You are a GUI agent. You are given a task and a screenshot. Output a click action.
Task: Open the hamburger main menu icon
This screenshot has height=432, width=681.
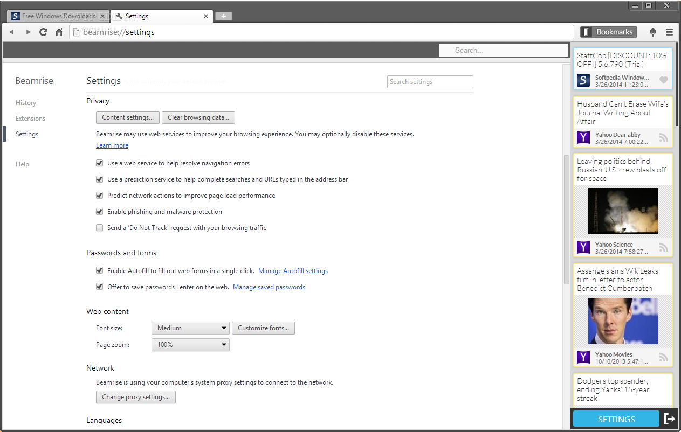point(669,32)
